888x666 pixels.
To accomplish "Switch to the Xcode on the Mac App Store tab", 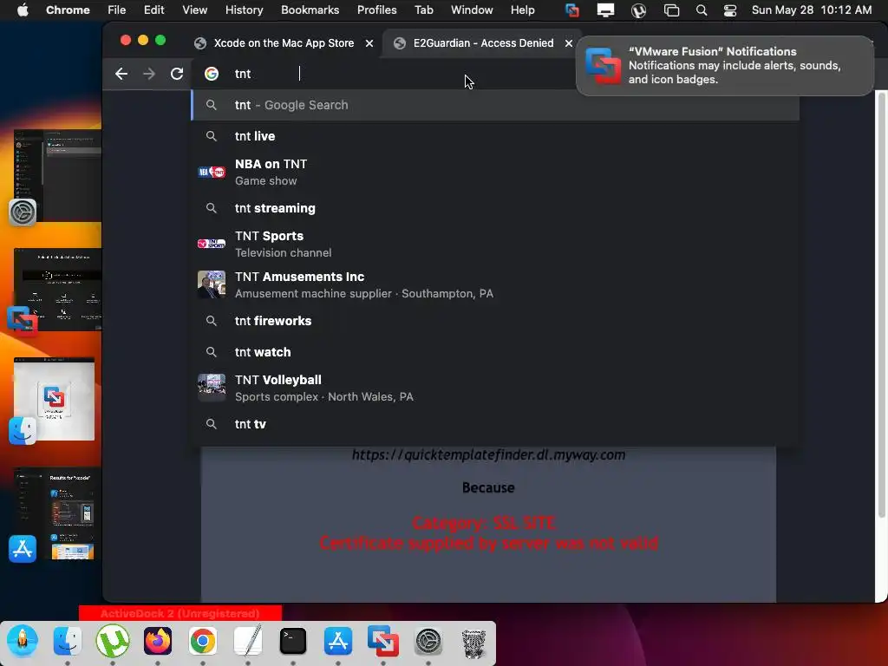I will click(x=284, y=43).
